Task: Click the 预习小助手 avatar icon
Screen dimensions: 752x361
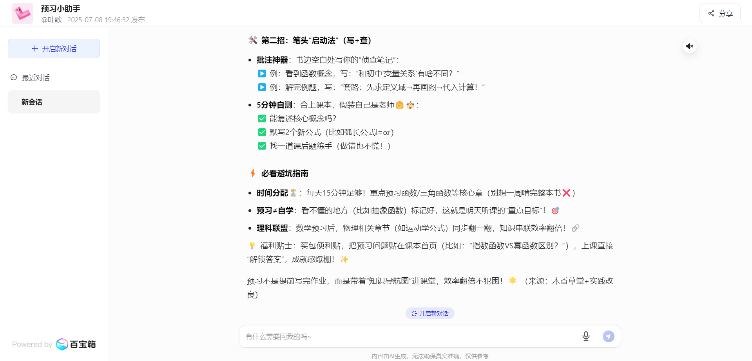Action: (22, 14)
